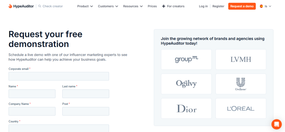Click the Spanish flag language icon
The height and width of the screenshot is (132, 285).
point(261,6)
